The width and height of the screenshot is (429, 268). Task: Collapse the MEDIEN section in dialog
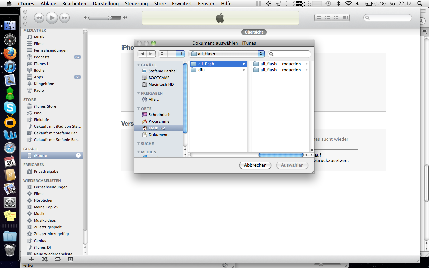point(139,152)
